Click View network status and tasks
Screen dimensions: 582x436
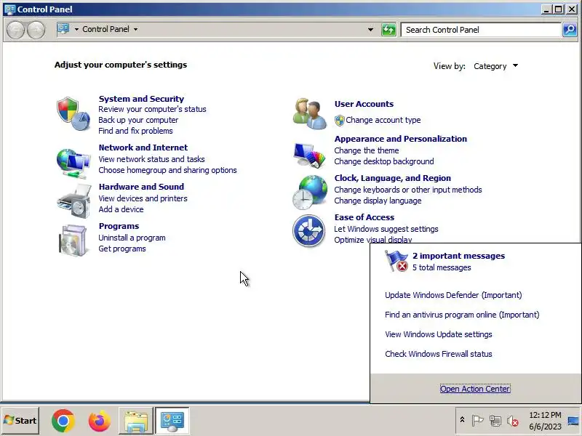(151, 159)
